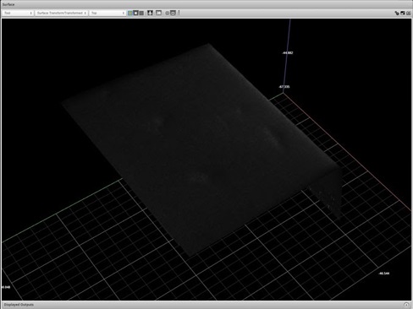Switch to the grayscale heightmap mode icon
413x309 pixels.
pyautogui.click(x=135, y=13)
